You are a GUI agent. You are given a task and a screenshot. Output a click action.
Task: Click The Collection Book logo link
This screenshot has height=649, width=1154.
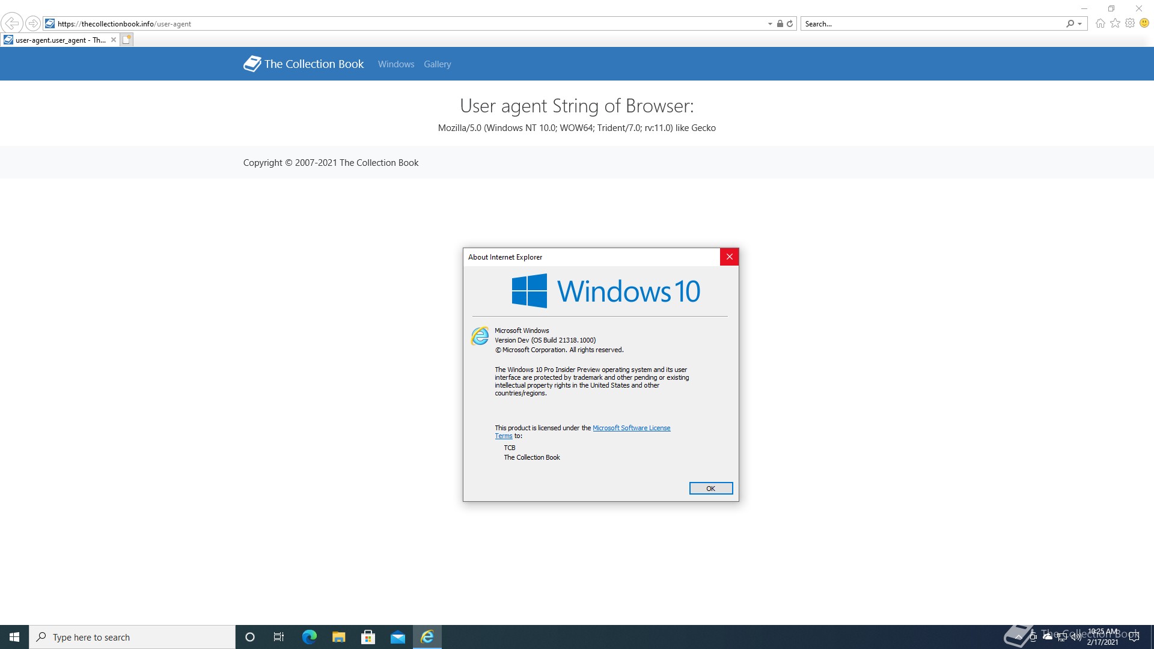click(x=304, y=64)
